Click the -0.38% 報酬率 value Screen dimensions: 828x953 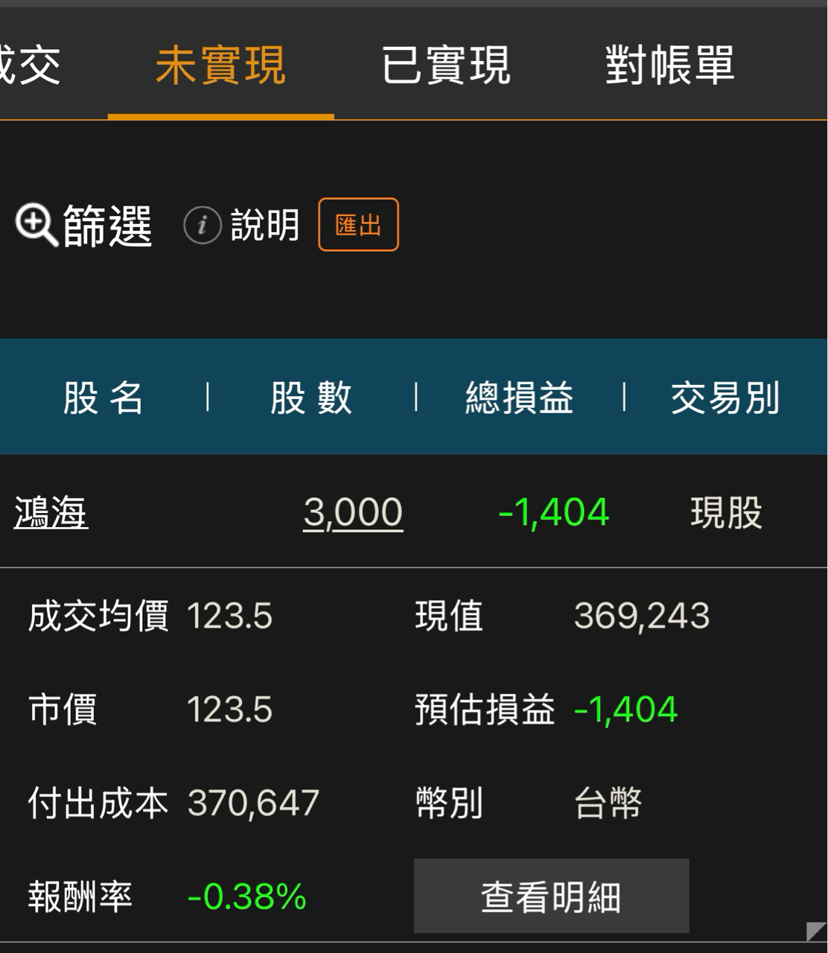click(246, 896)
